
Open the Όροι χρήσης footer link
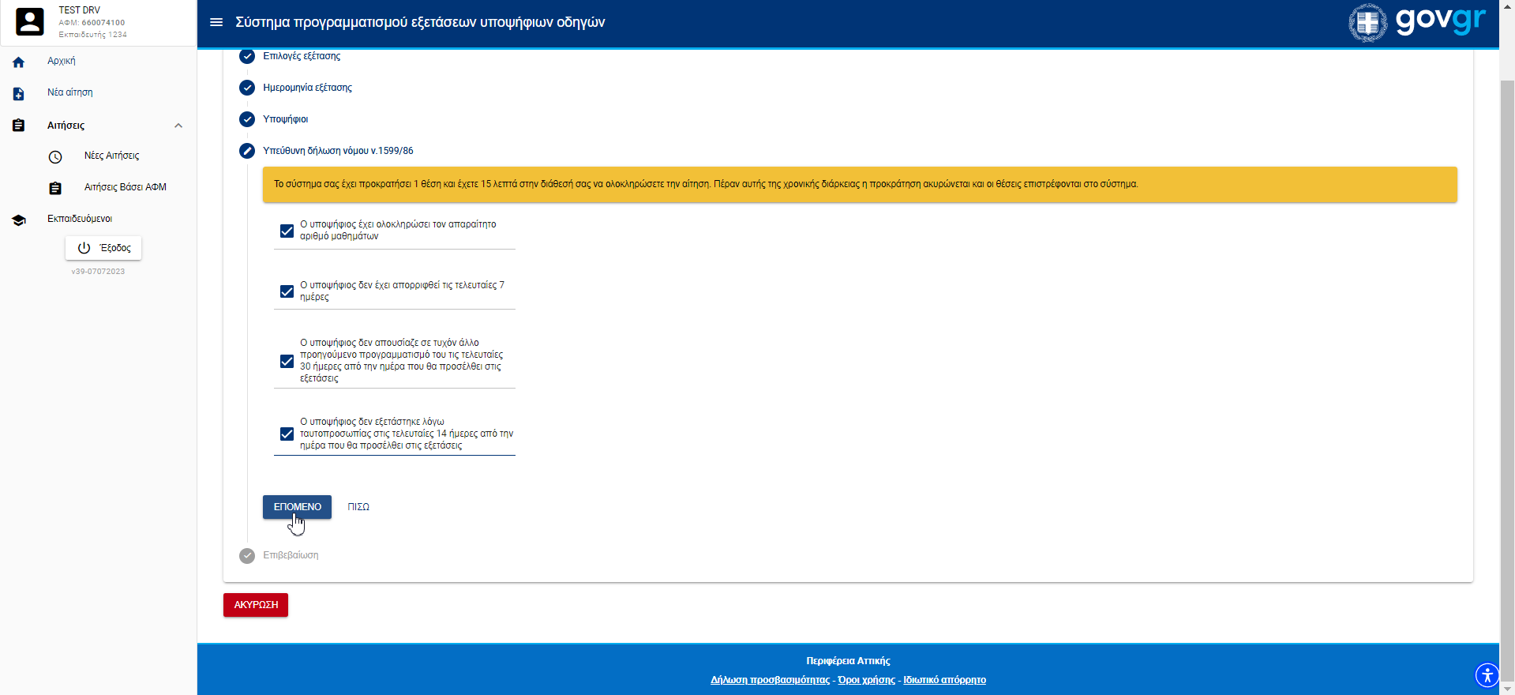pos(866,680)
